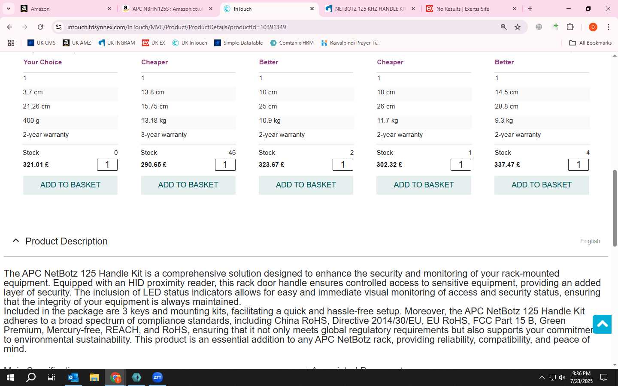Screen dimensions: 618x386
Task: Switch to the APC NBHN125S Amazon tab
Action: [x=167, y=9]
